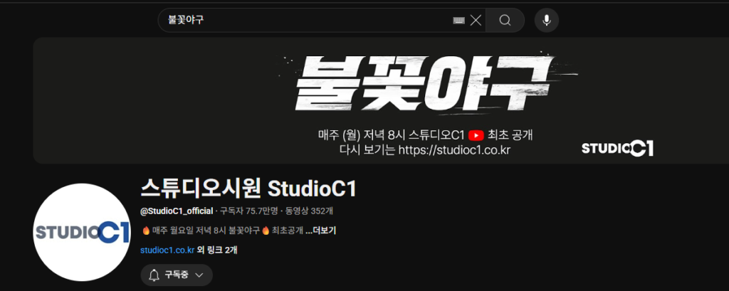
Task: Open the studioc1.co.kr link
Action: (167, 250)
